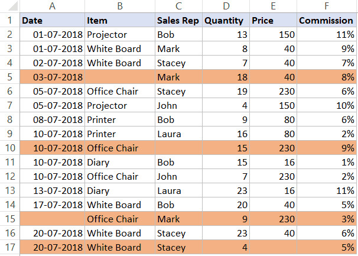Image resolution: width=358 pixels, height=256 pixels.
Task: Select row 15 by its number
Action: click(x=9, y=219)
